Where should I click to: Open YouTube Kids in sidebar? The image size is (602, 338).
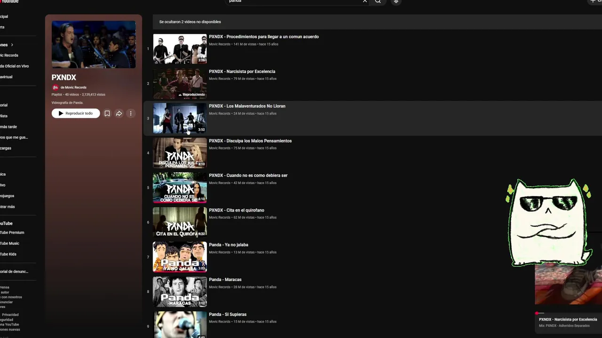pos(8,254)
